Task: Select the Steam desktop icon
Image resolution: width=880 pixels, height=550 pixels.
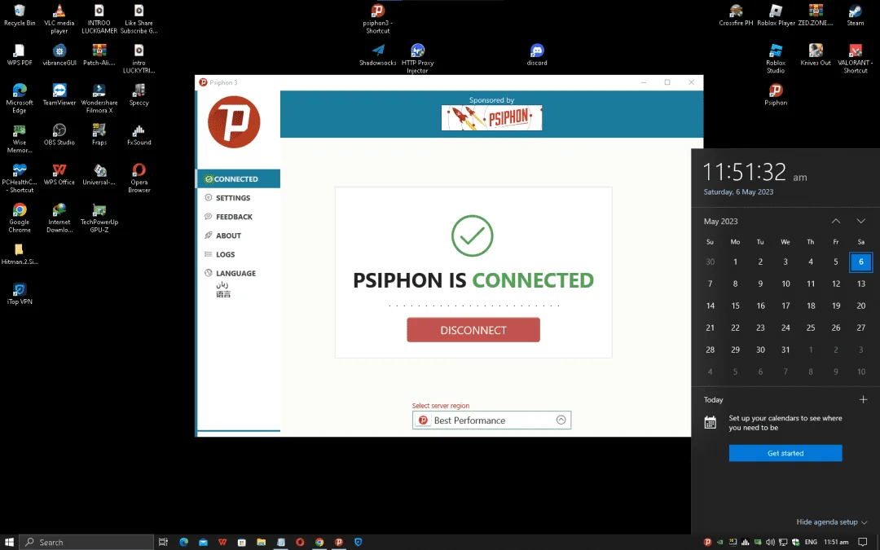Action: point(856,15)
